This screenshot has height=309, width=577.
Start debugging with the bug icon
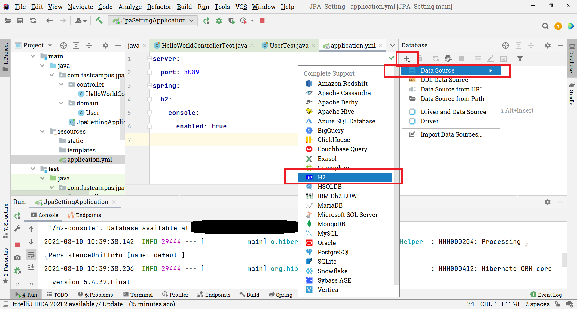tap(219, 21)
